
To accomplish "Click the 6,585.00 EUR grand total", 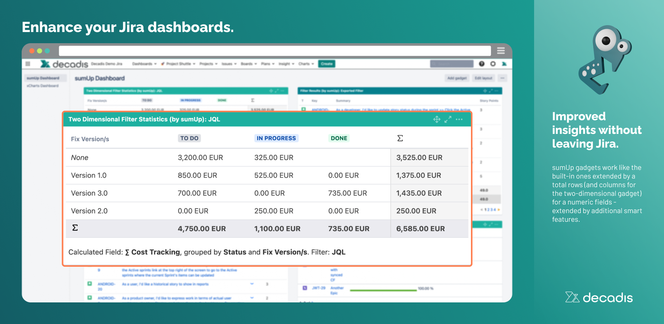I will (x=420, y=229).
